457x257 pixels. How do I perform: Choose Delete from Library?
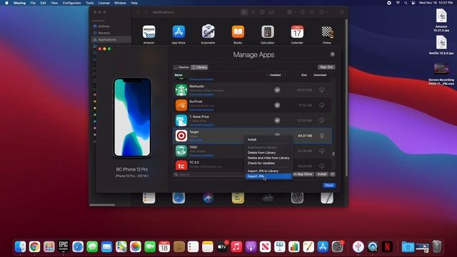(x=268, y=153)
